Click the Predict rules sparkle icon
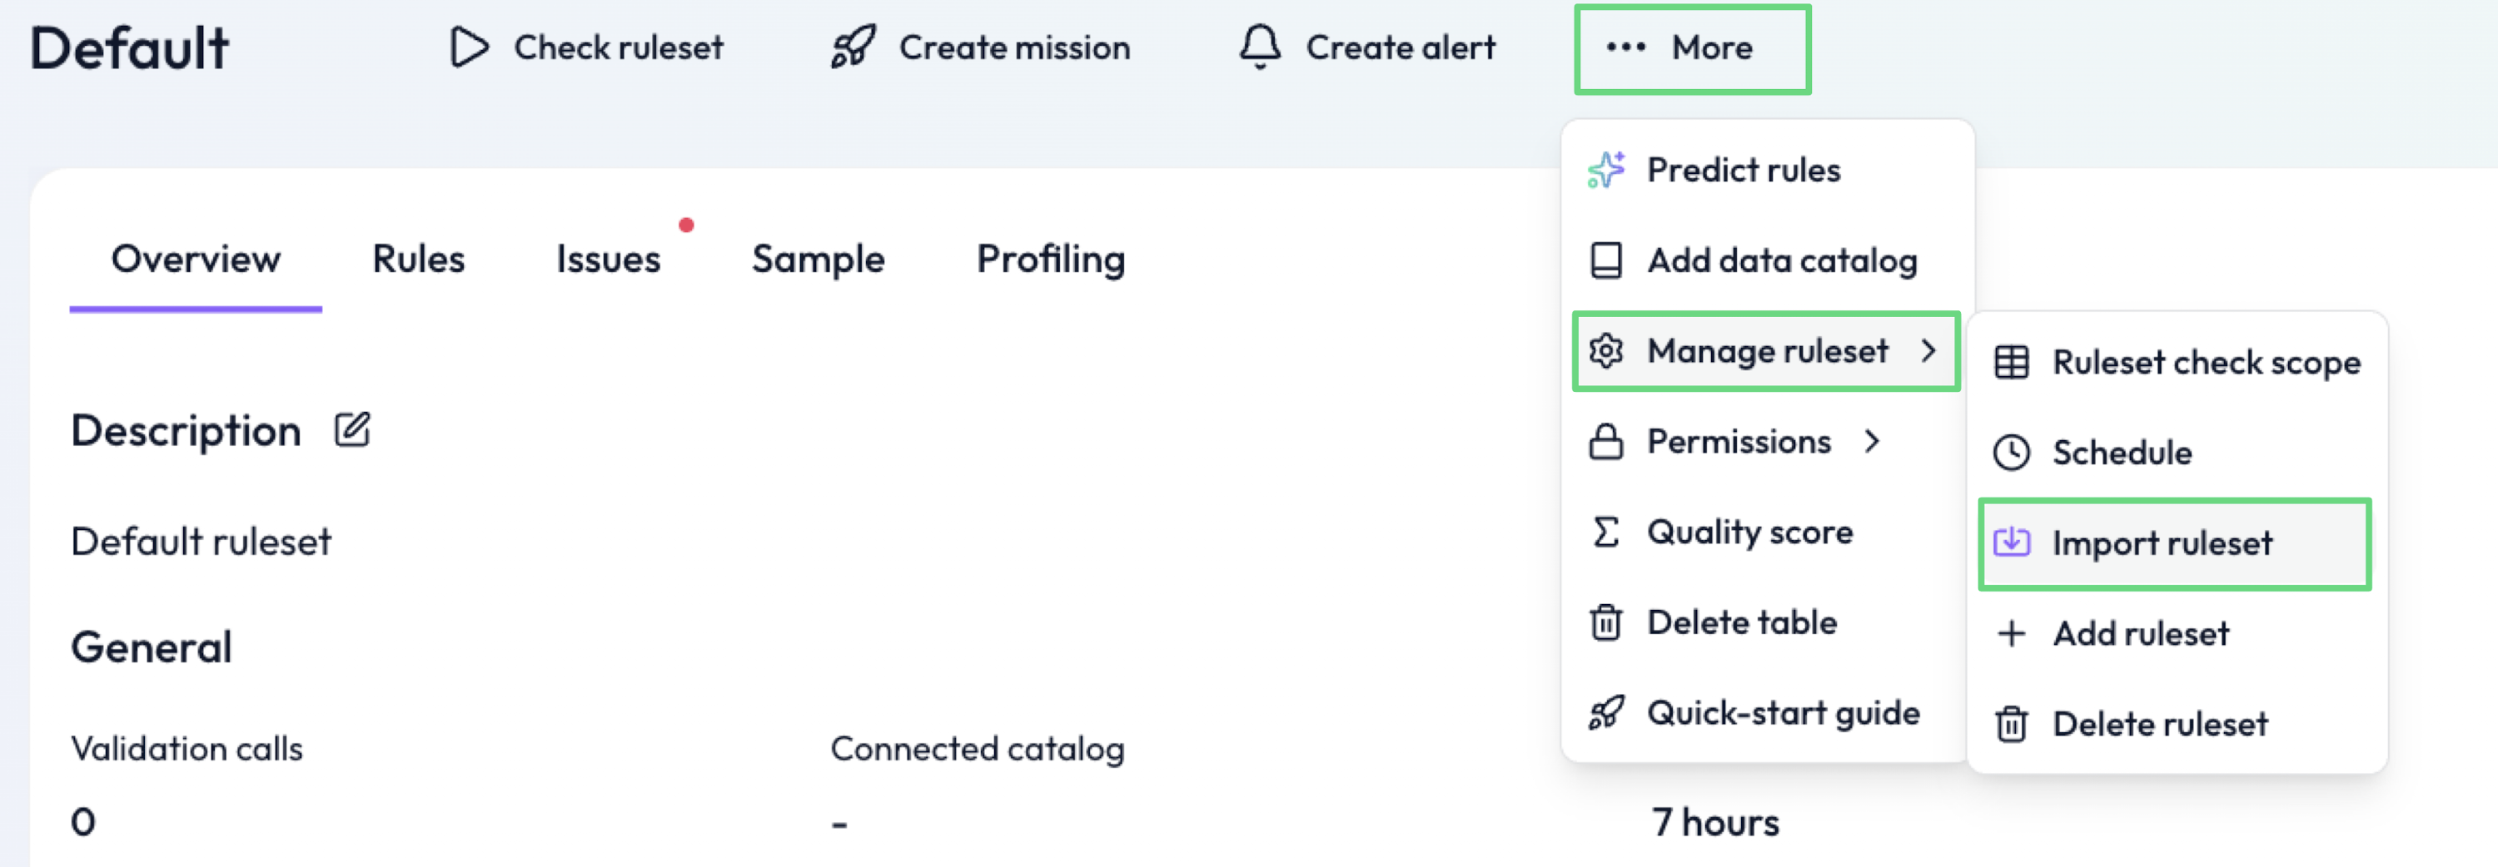The height and width of the screenshot is (867, 2498). (x=1606, y=171)
